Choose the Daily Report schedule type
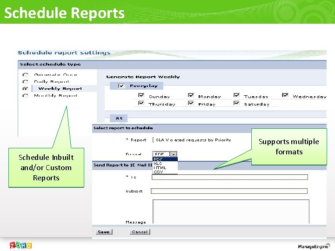335x251 pixels. point(26,82)
